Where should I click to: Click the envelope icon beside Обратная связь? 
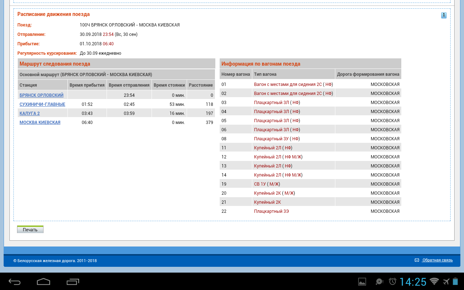tap(417, 260)
